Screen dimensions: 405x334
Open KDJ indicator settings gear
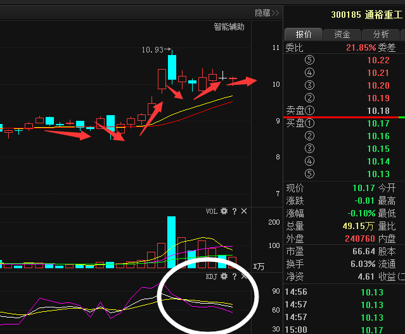coord(224,277)
